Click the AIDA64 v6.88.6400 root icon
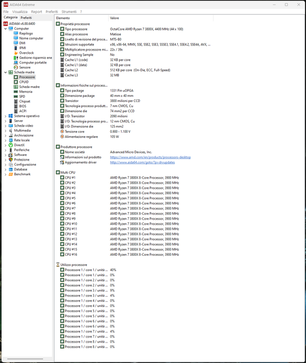The image size is (306, 363). coord(6,24)
